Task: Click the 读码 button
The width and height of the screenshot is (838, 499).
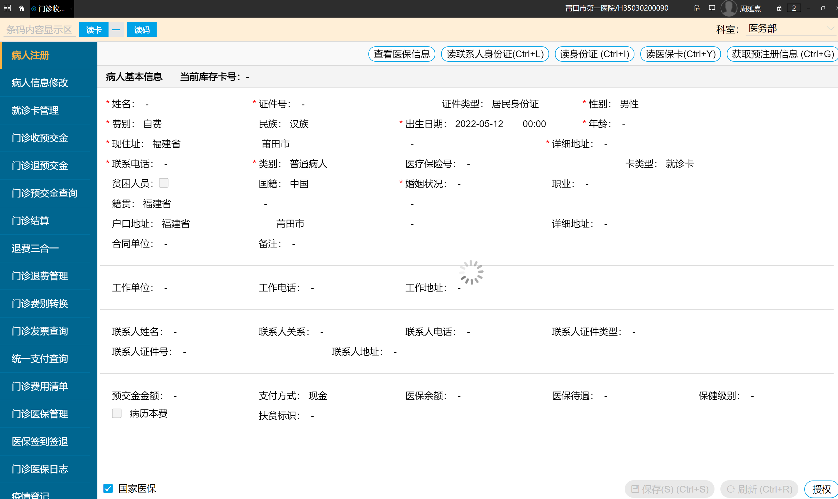Action: tap(142, 30)
